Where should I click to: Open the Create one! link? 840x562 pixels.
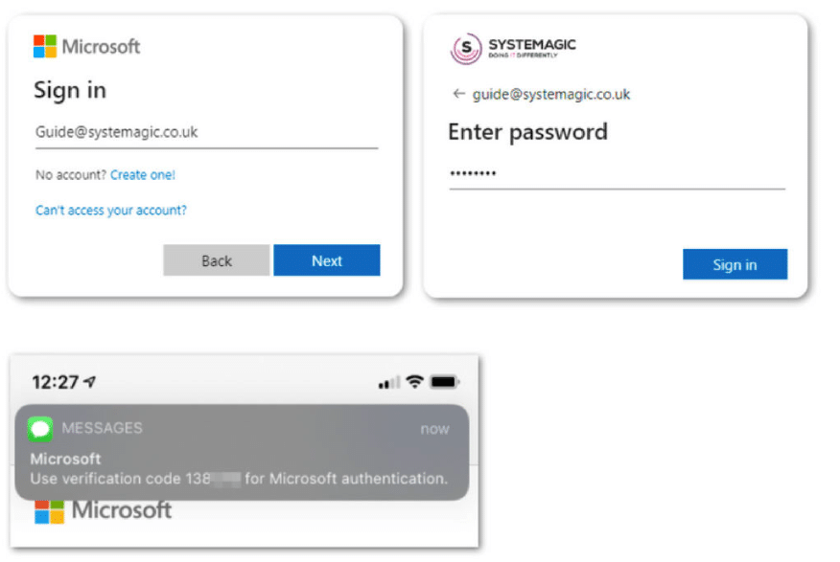pyautogui.click(x=143, y=175)
